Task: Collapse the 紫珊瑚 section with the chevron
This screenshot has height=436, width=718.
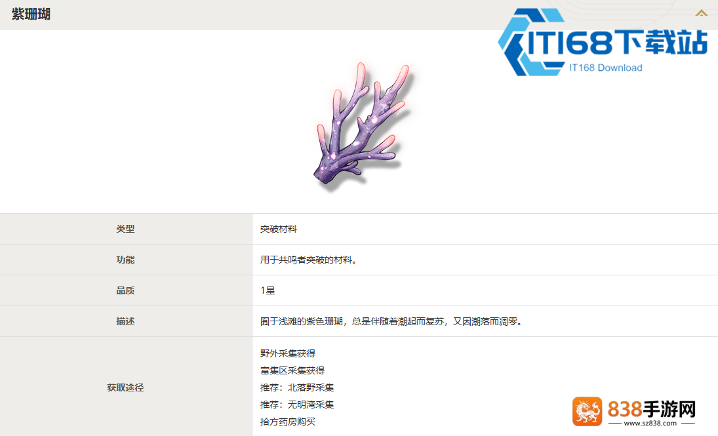Action: click(701, 14)
